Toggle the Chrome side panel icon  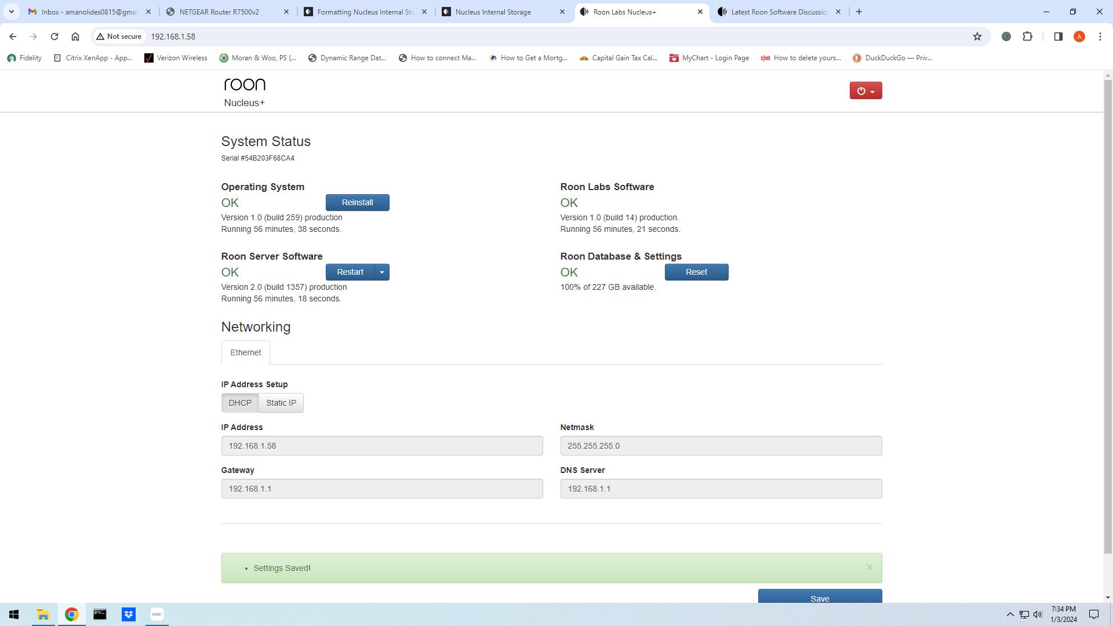pyautogui.click(x=1058, y=37)
